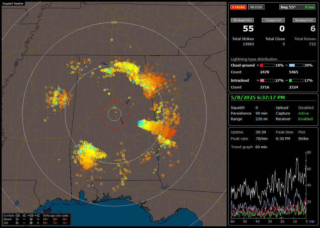Click the intracloud count 2324
The width and height of the screenshot is (320, 228).
(294, 87)
